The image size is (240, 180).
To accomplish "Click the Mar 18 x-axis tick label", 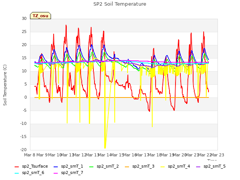I will (x=154, y=155).
